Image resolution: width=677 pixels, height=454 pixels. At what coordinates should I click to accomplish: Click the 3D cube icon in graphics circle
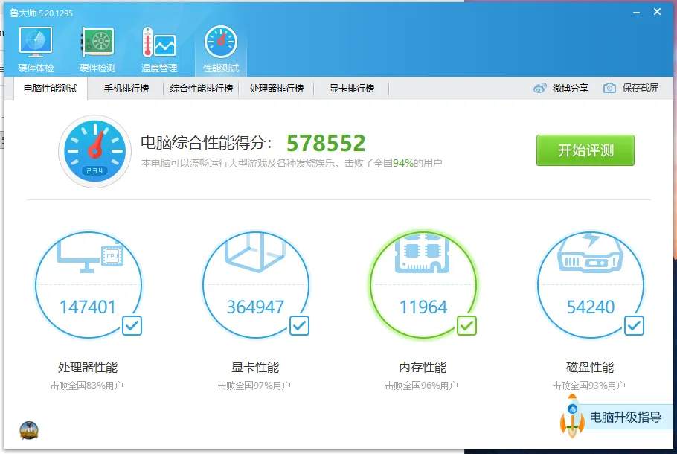coord(255,253)
